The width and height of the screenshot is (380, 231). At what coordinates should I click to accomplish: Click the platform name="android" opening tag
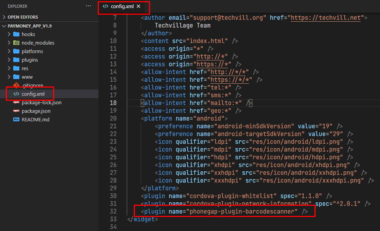[184, 118]
